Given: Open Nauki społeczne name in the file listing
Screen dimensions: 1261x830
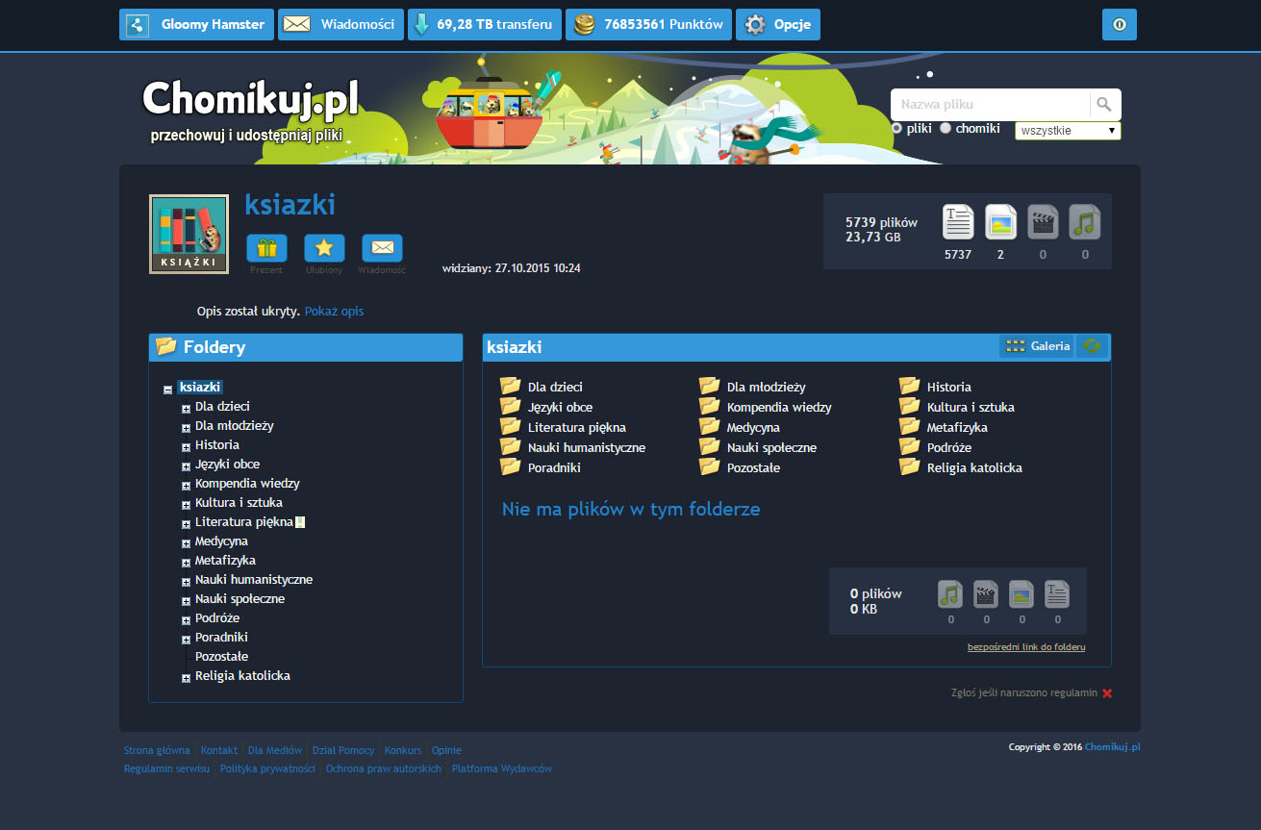Looking at the screenshot, I should coord(771,447).
